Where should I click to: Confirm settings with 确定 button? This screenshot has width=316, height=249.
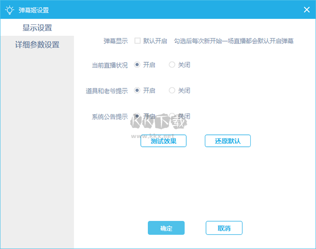coord(166,228)
